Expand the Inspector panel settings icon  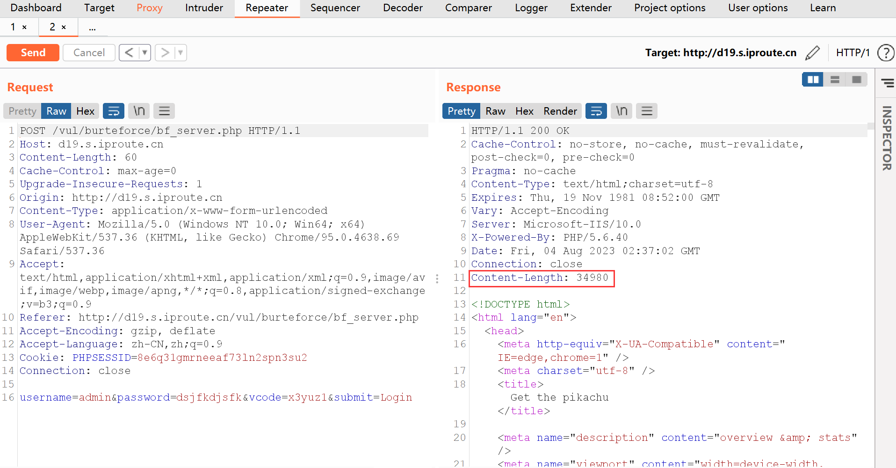point(887,83)
